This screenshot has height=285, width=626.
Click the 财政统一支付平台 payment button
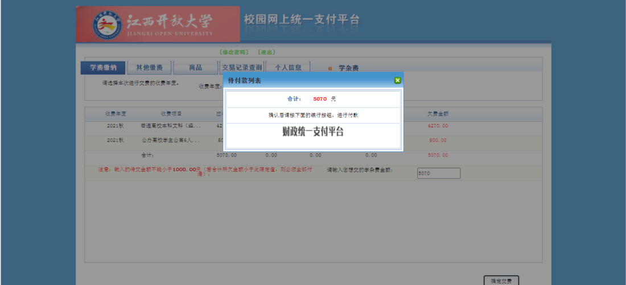[x=313, y=132]
